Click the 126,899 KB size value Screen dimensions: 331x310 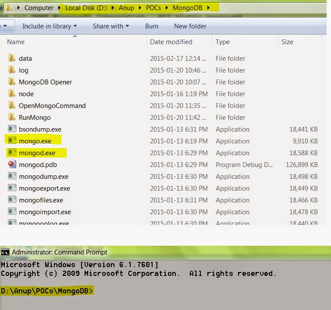(302, 164)
